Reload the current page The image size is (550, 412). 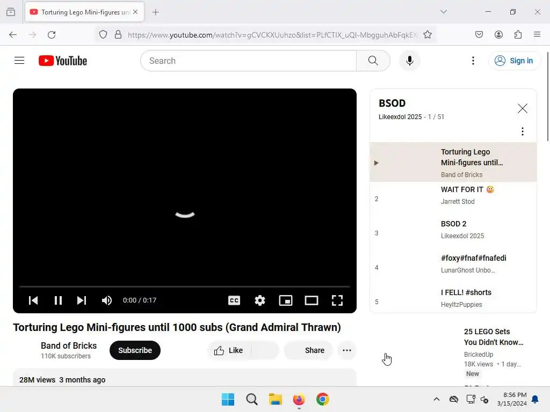[x=52, y=35]
